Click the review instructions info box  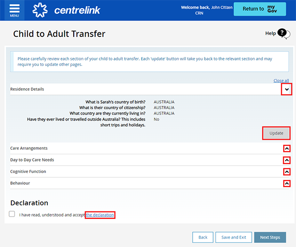coord(149,61)
